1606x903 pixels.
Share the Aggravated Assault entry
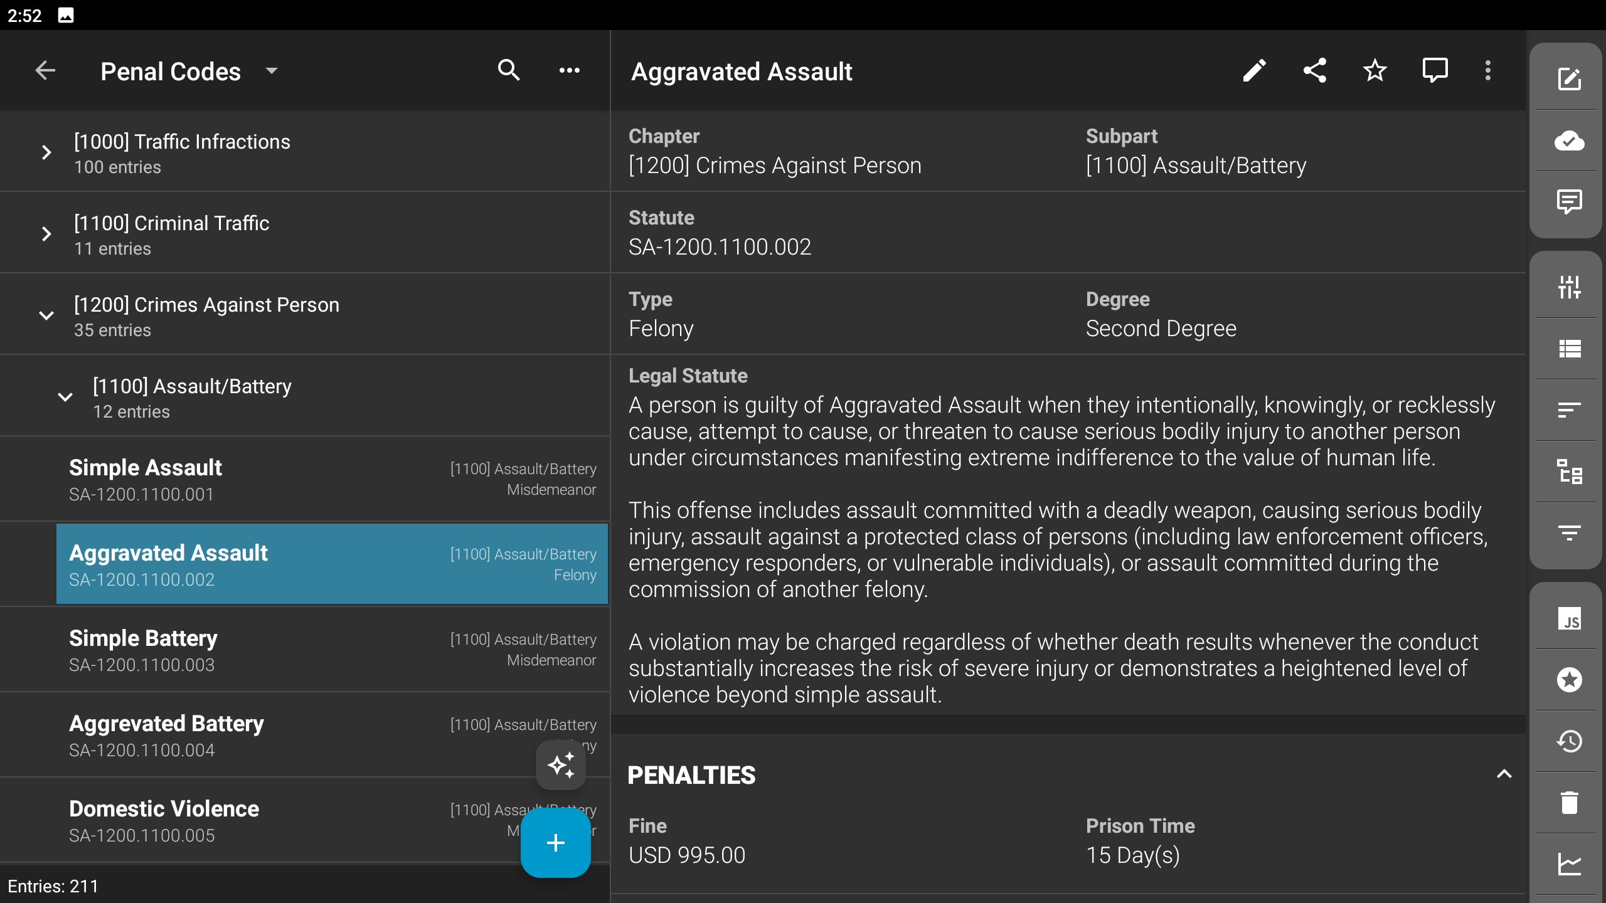click(1314, 71)
